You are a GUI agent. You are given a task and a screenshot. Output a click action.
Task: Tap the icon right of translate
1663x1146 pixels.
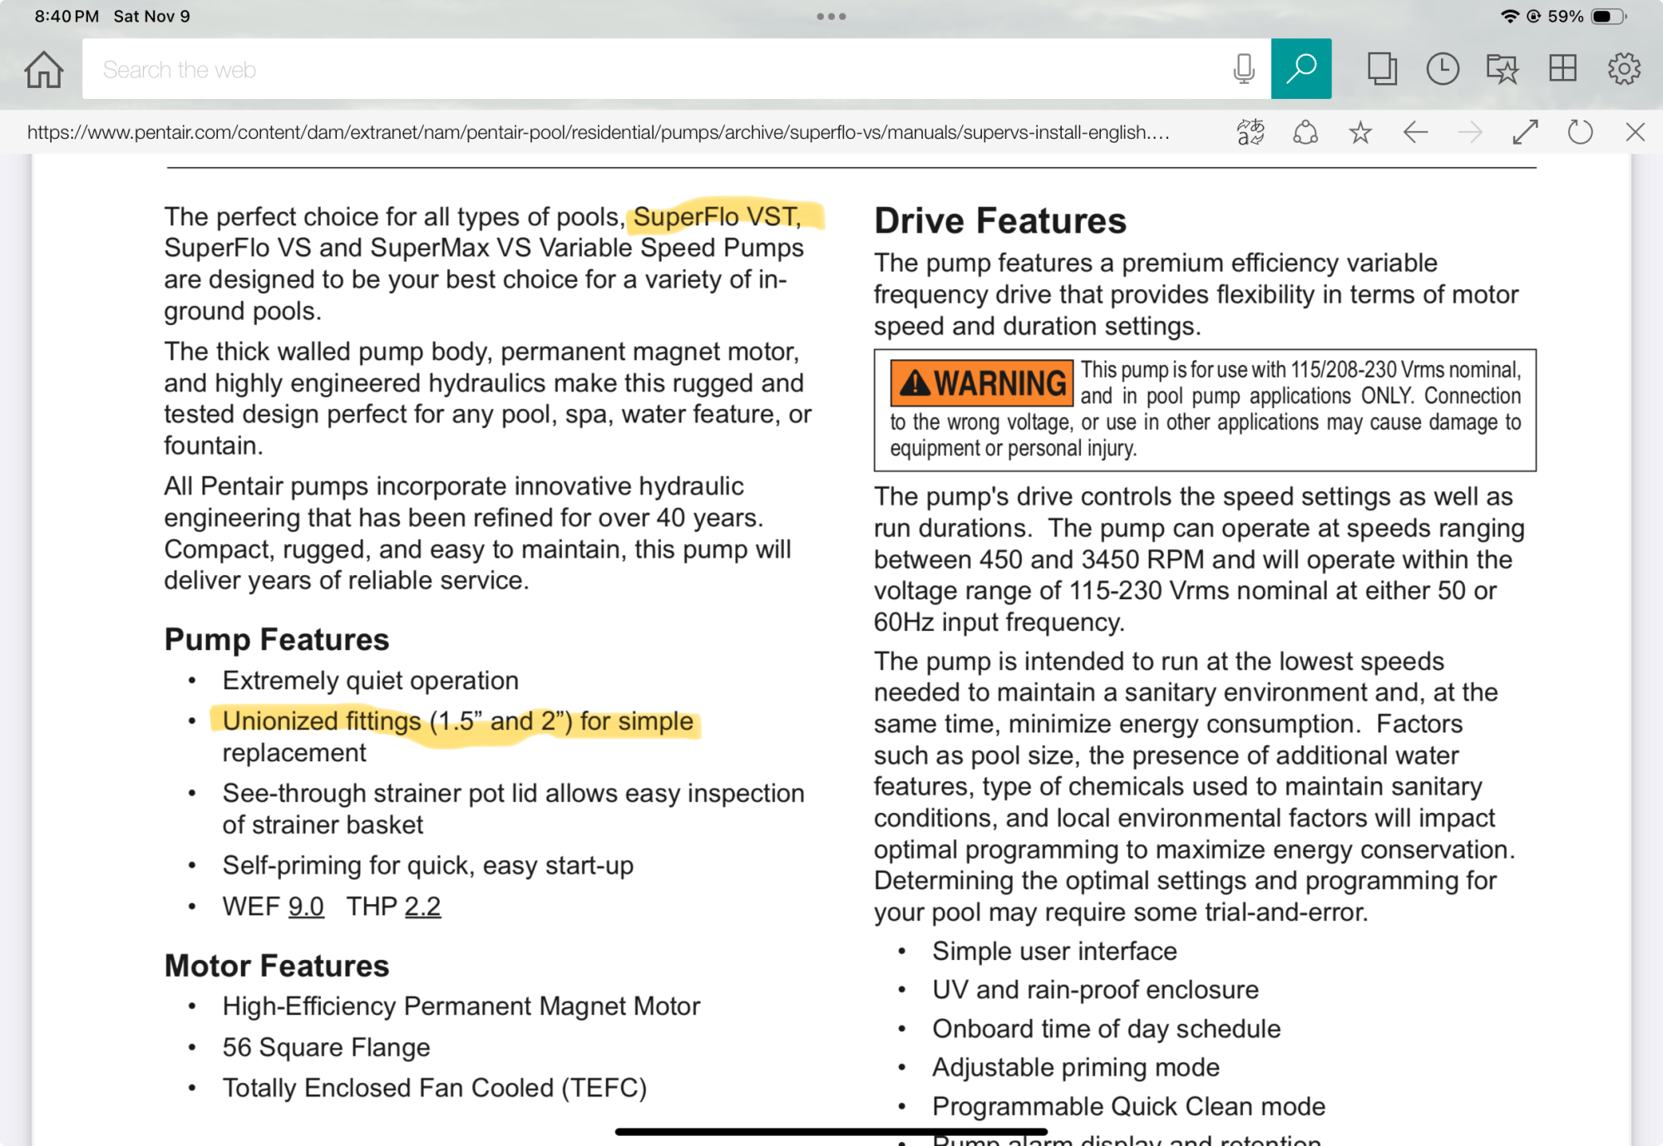(1305, 132)
